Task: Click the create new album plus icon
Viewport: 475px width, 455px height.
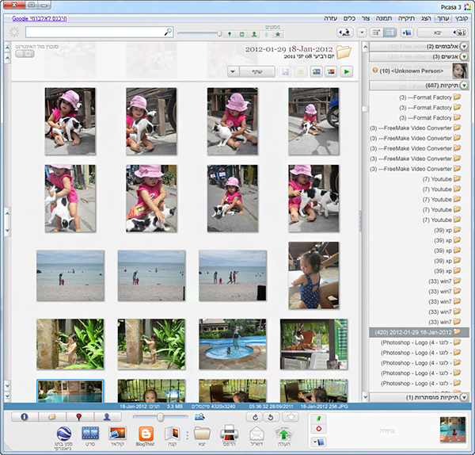Action: click(x=406, y=32)
